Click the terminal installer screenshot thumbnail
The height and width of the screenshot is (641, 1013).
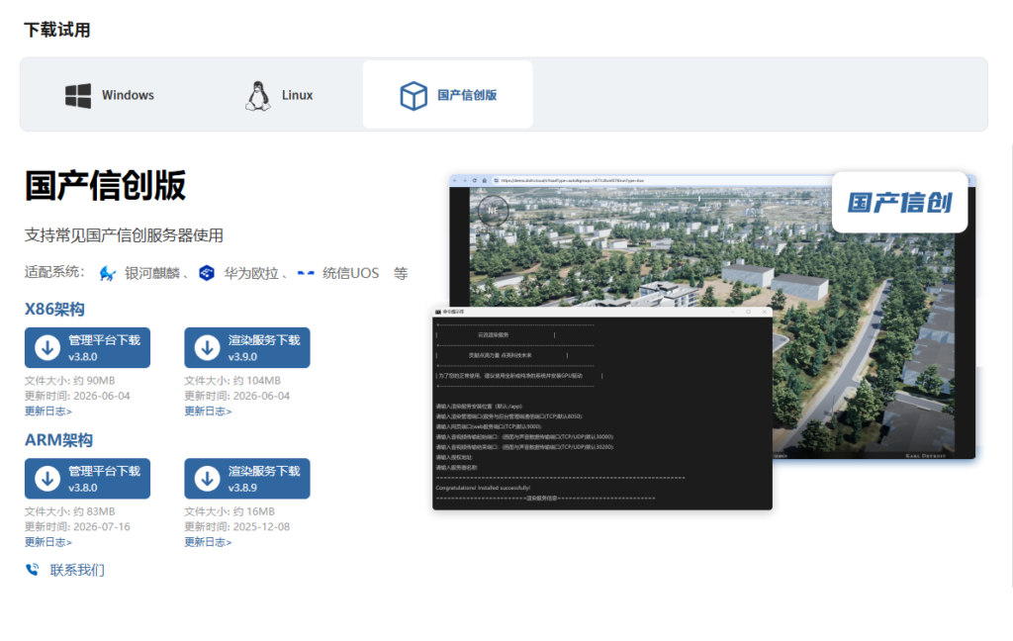pos(602,409)
